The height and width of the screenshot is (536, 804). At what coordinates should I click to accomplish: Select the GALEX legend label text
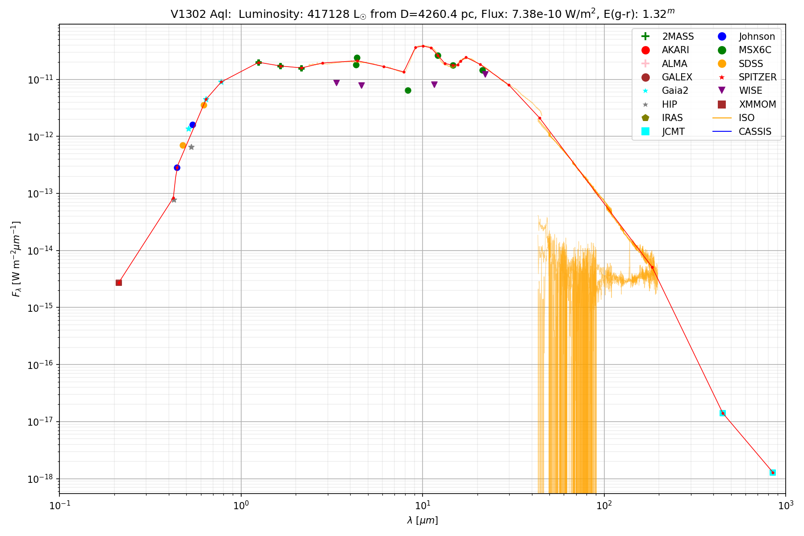tap(677, 77)
